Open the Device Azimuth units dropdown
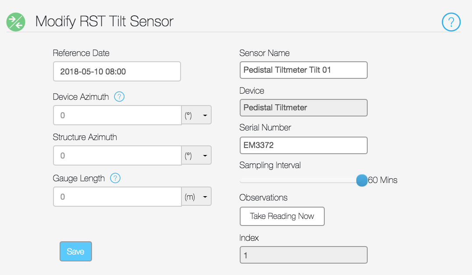This screenshot has height=275, width=472. point(196,115)
